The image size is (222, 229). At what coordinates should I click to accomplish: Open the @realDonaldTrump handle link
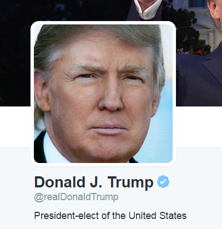76,197
